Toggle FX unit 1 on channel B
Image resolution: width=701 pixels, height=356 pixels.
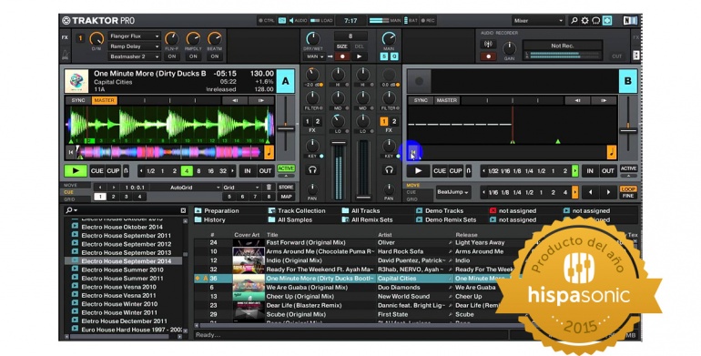pos(384,122)
